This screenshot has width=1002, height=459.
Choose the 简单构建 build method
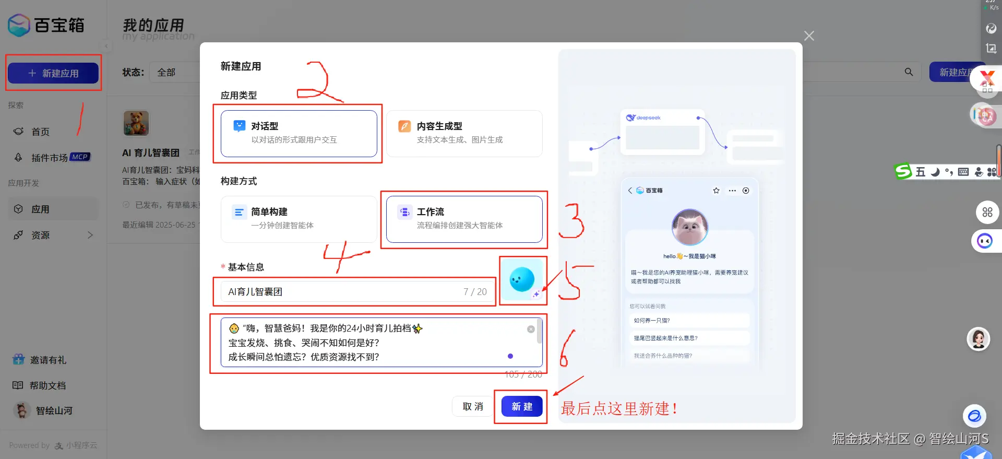(299, 219)
